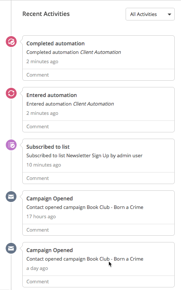Click the purple Subscribed to list icon
This screenshot has height=290, width=181.
click(x=11, y=145)
